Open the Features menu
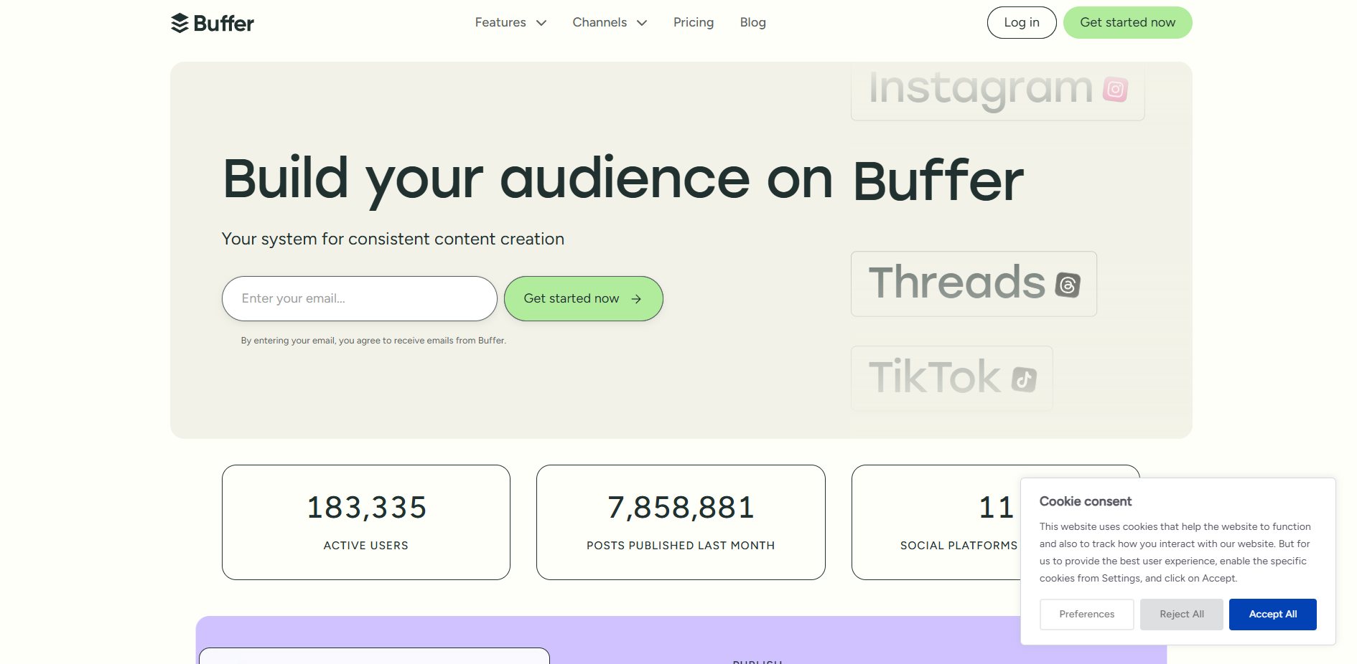This screenshot has width=1357, height=664. (x=510, y=22)
